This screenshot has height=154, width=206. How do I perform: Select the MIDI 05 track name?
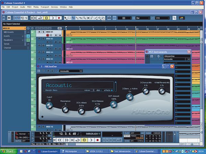49,59
